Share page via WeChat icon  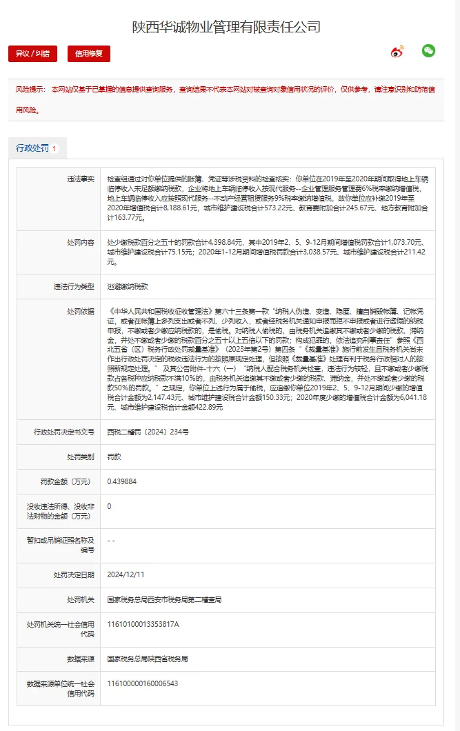pyautogui.click(x=428, y=51)
